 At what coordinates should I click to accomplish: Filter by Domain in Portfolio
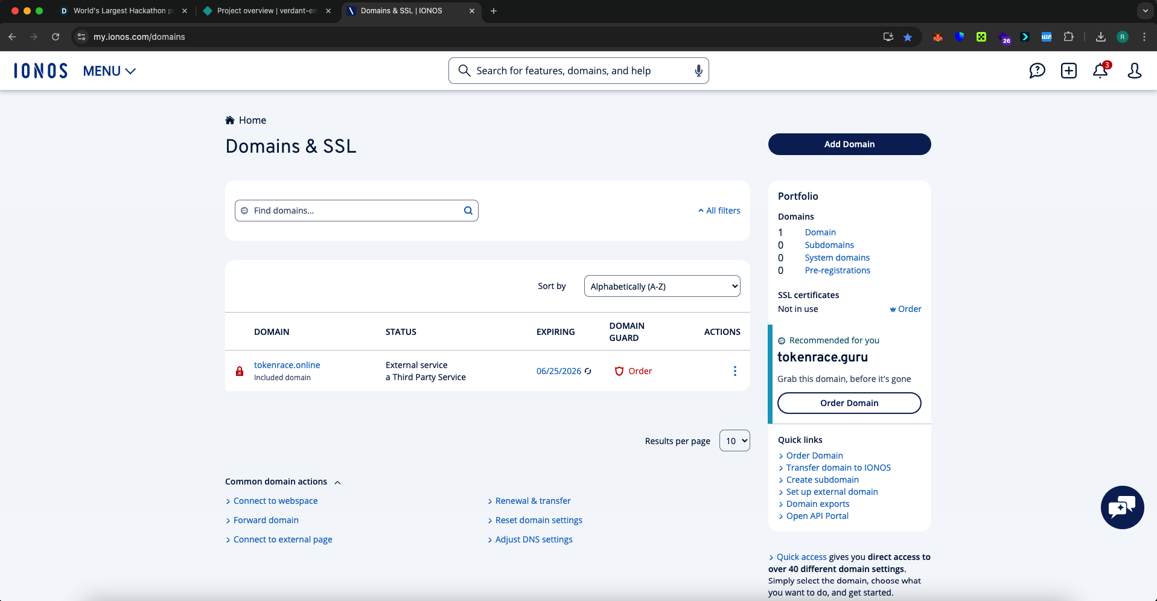820,232
